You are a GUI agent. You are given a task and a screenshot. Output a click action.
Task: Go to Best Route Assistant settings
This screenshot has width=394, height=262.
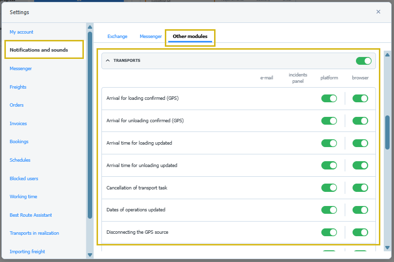[x=31, y=215]
